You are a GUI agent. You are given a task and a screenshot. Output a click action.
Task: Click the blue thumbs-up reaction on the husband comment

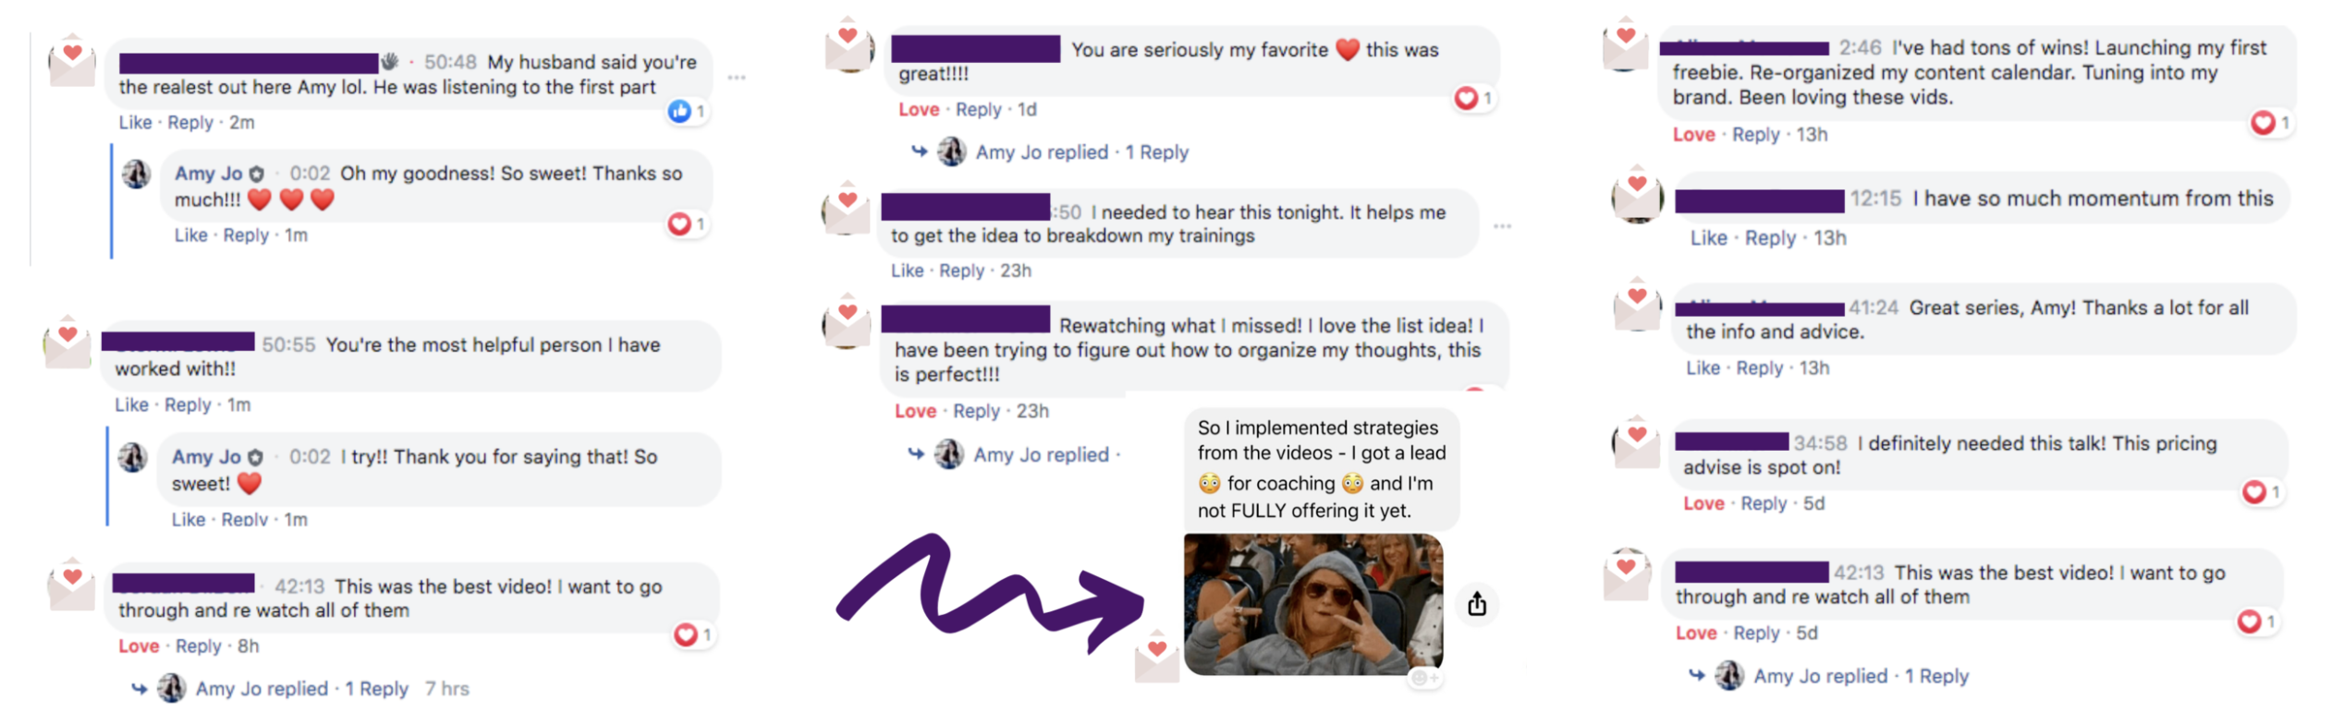679,112
